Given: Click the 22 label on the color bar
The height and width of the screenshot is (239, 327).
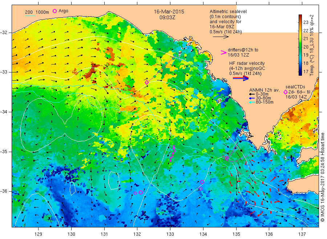Looking at the screenshot, I should (306, 30).
